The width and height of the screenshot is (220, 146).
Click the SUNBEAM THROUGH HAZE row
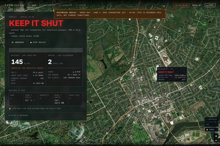coord(27,79)
